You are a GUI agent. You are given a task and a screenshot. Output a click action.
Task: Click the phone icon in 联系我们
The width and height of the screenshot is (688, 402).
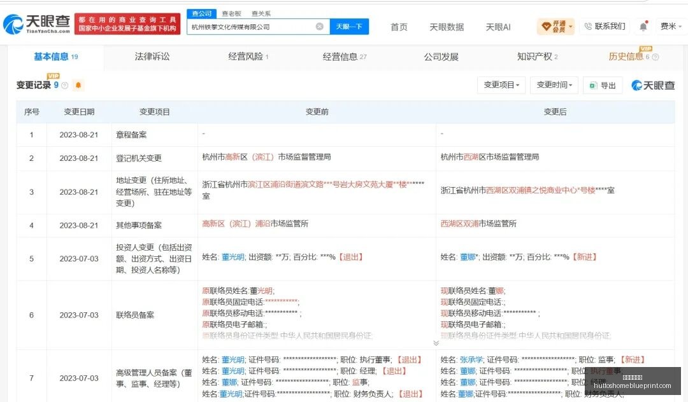[588, 26]
